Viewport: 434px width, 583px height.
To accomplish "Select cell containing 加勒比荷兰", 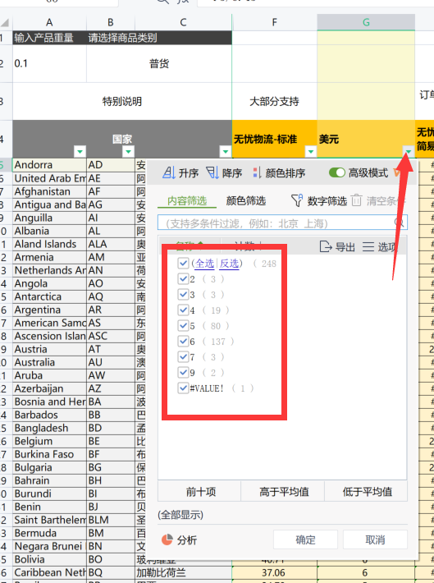I will click(184, 572).
